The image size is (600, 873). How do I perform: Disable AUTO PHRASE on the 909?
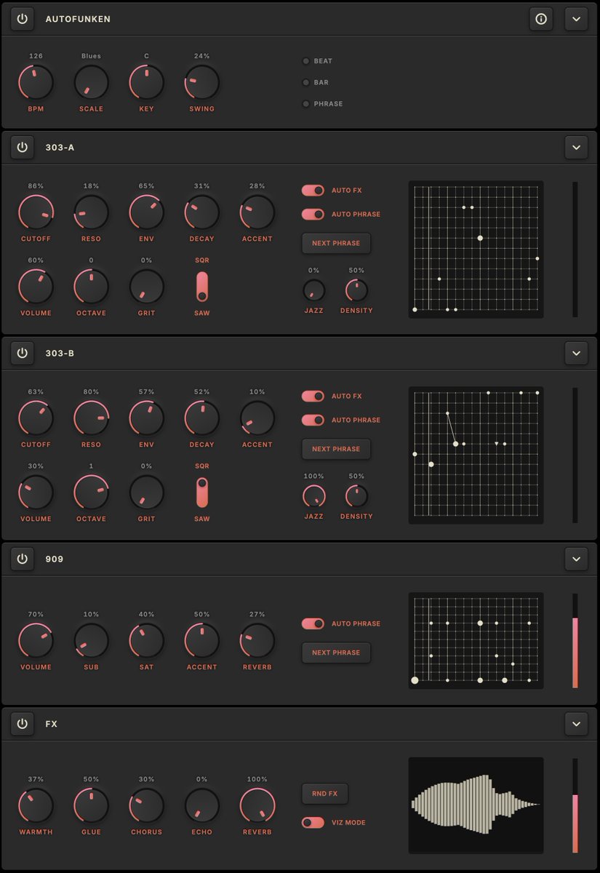tap(313, 623)
